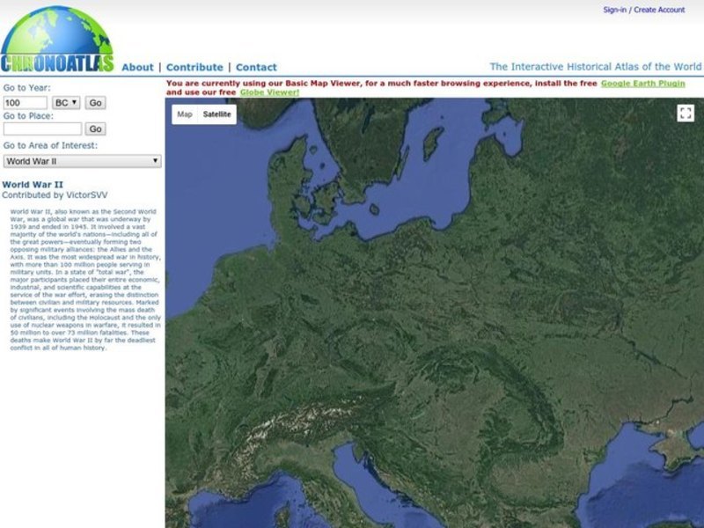
Task: Follow the Google Earth Plugin link
Action: point(643,82)
